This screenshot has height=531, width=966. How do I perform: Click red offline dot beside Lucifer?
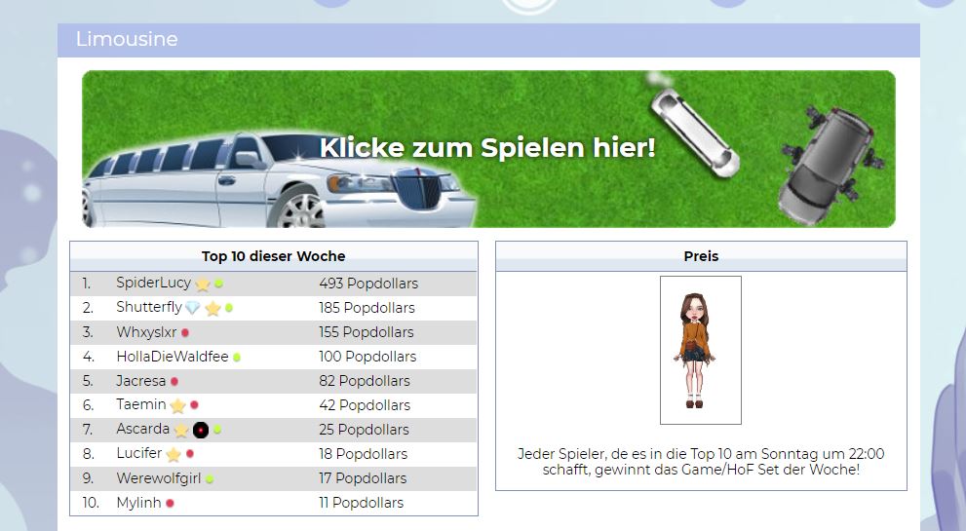point(190,453)
